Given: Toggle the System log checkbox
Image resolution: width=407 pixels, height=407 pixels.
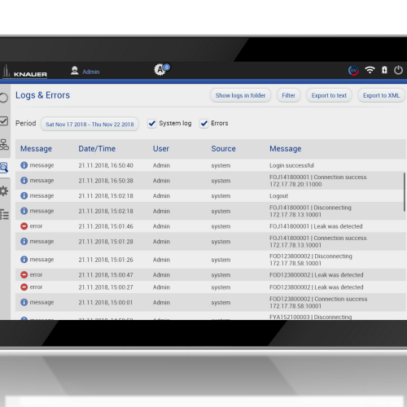Looking at the screenshot, I should pos(152,124).
